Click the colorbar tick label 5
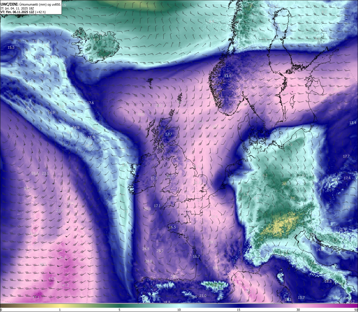 (x=119, y=310)
